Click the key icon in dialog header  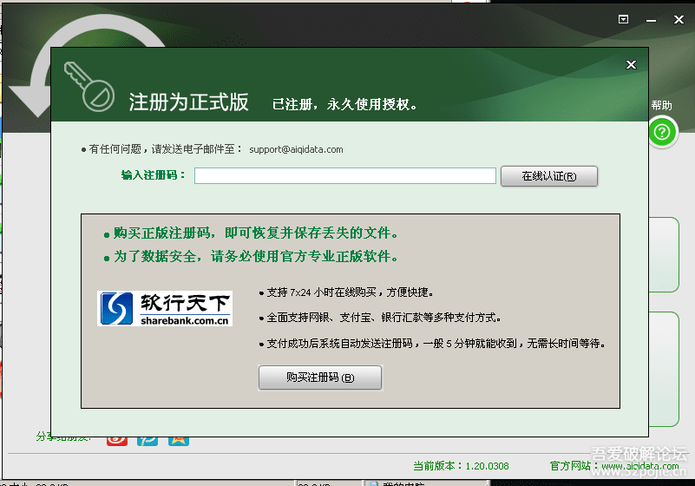(x=89, y=86)
